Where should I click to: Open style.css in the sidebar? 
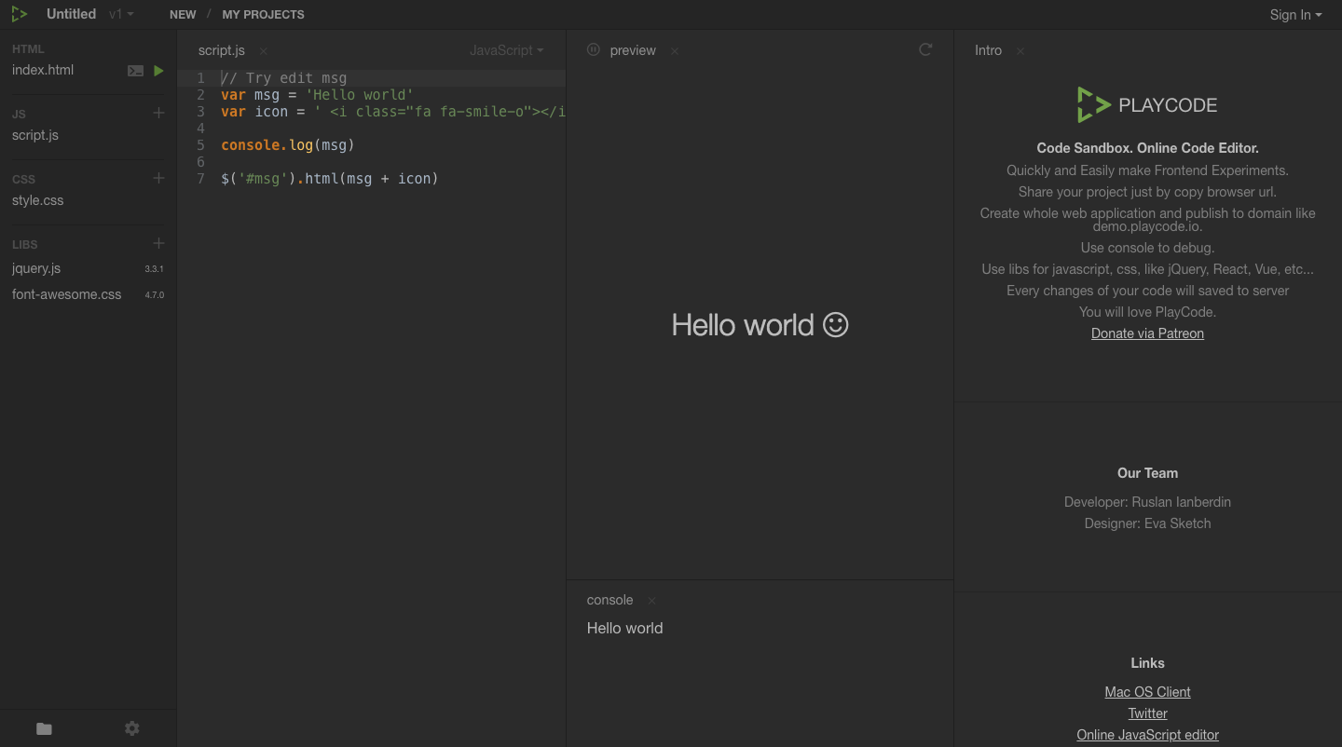tap(38, 200)
